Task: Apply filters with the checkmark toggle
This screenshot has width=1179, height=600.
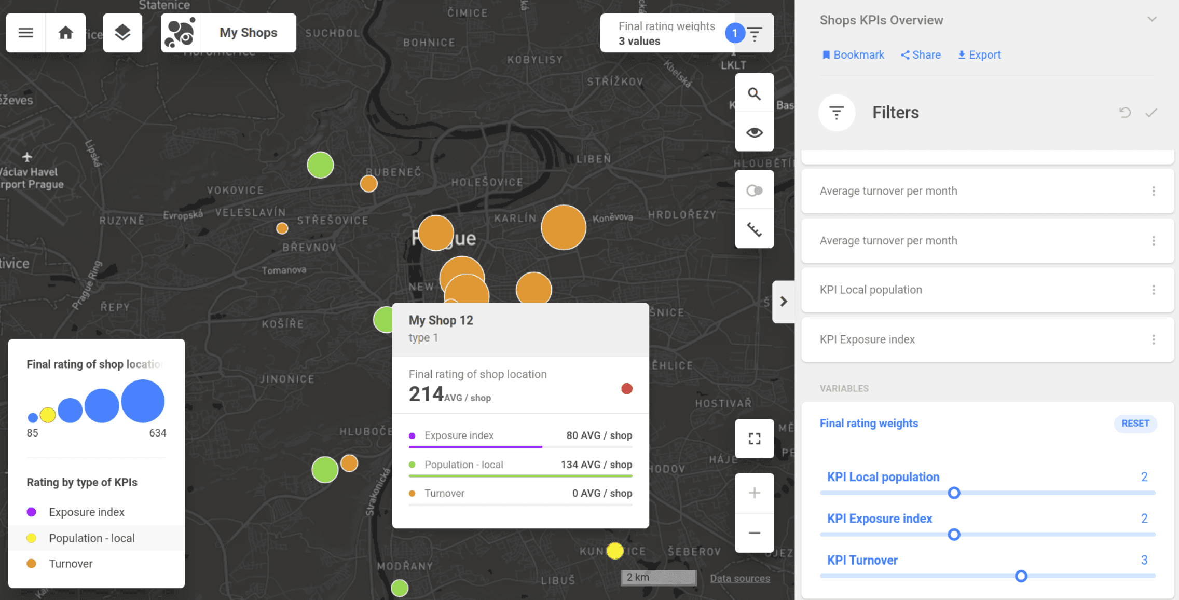Action: [1152, 112]
